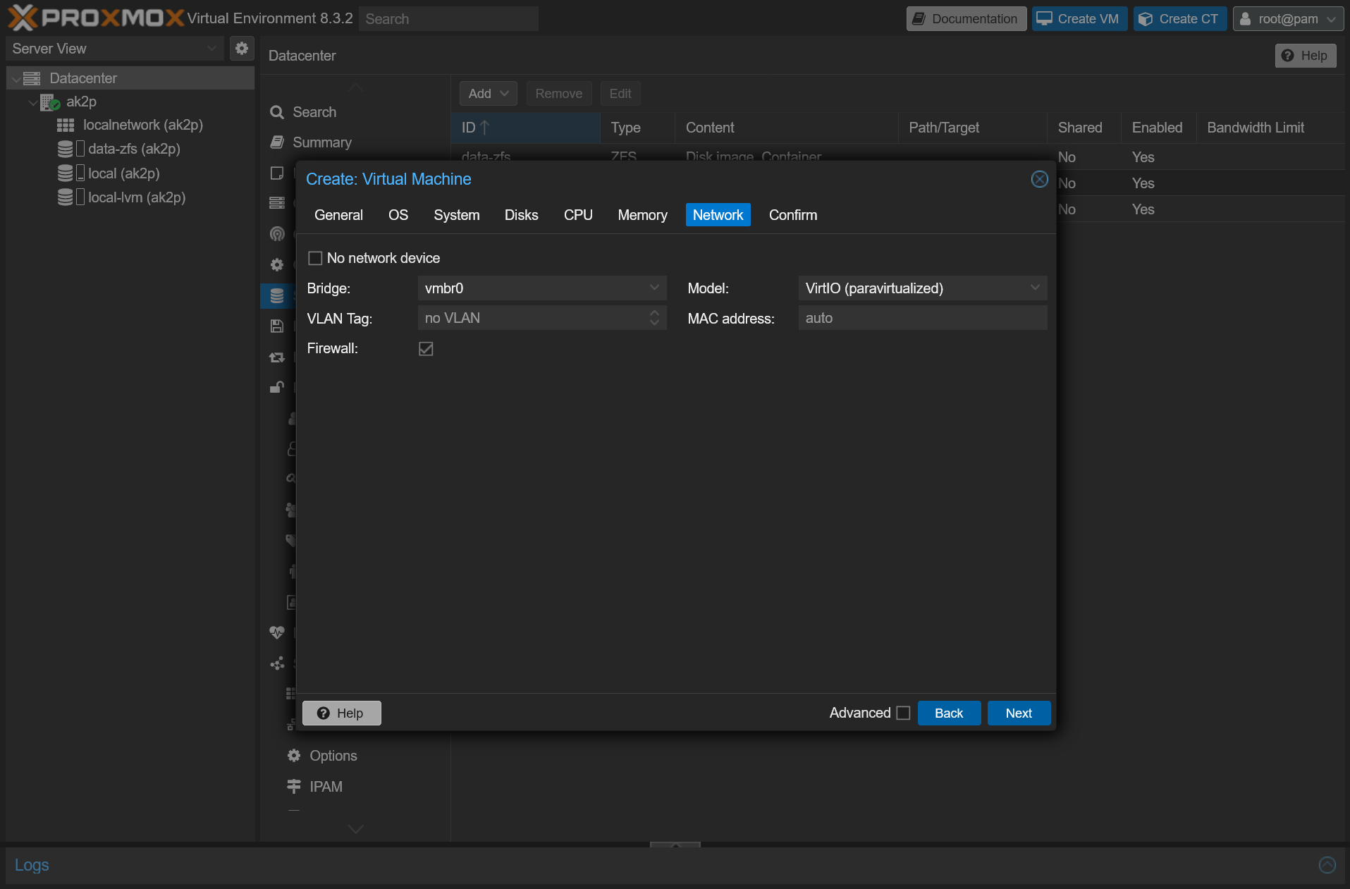Click the Backup floppy disk icon
1350x889 pixels.
pos(277,326)
